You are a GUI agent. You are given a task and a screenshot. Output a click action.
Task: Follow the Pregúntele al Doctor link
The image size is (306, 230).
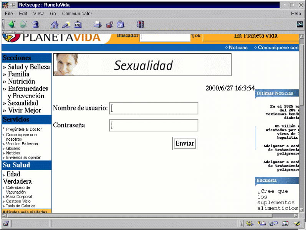pos(24,130)
